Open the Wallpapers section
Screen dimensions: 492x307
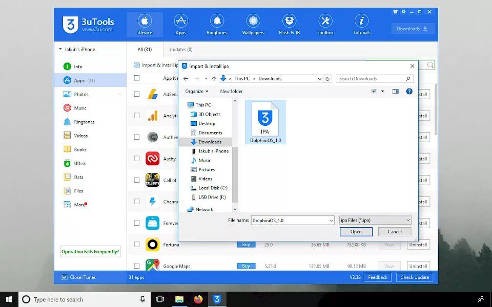click(253, 24)
